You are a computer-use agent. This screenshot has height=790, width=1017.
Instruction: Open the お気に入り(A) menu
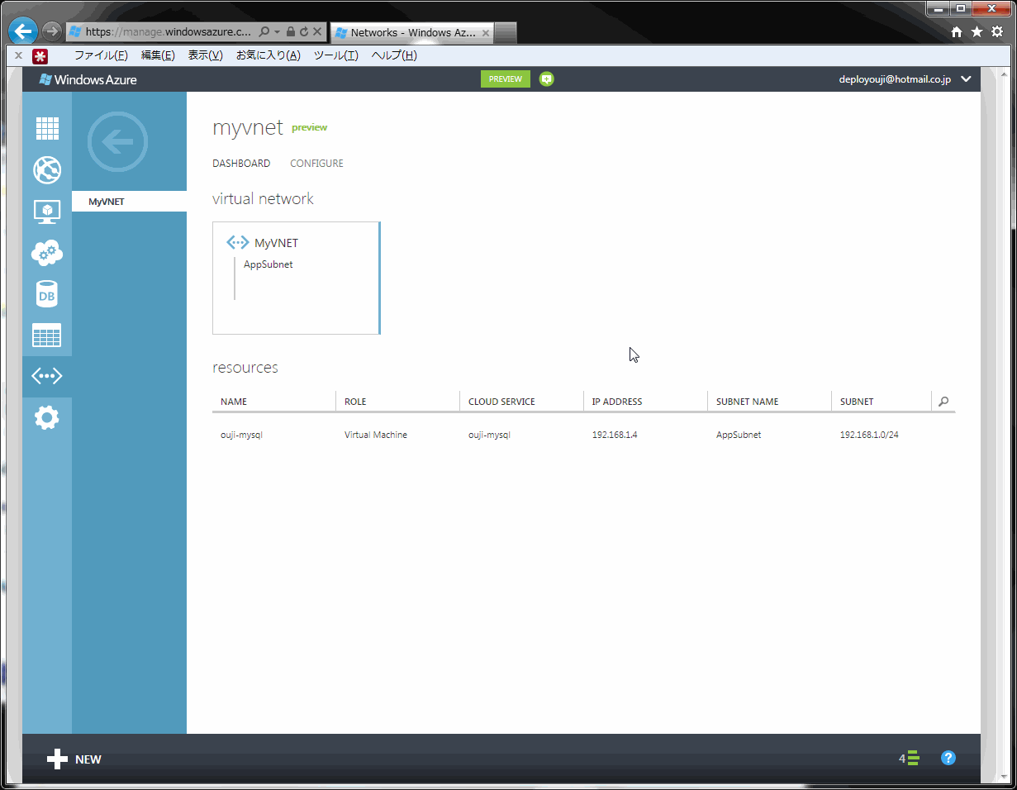268,55
